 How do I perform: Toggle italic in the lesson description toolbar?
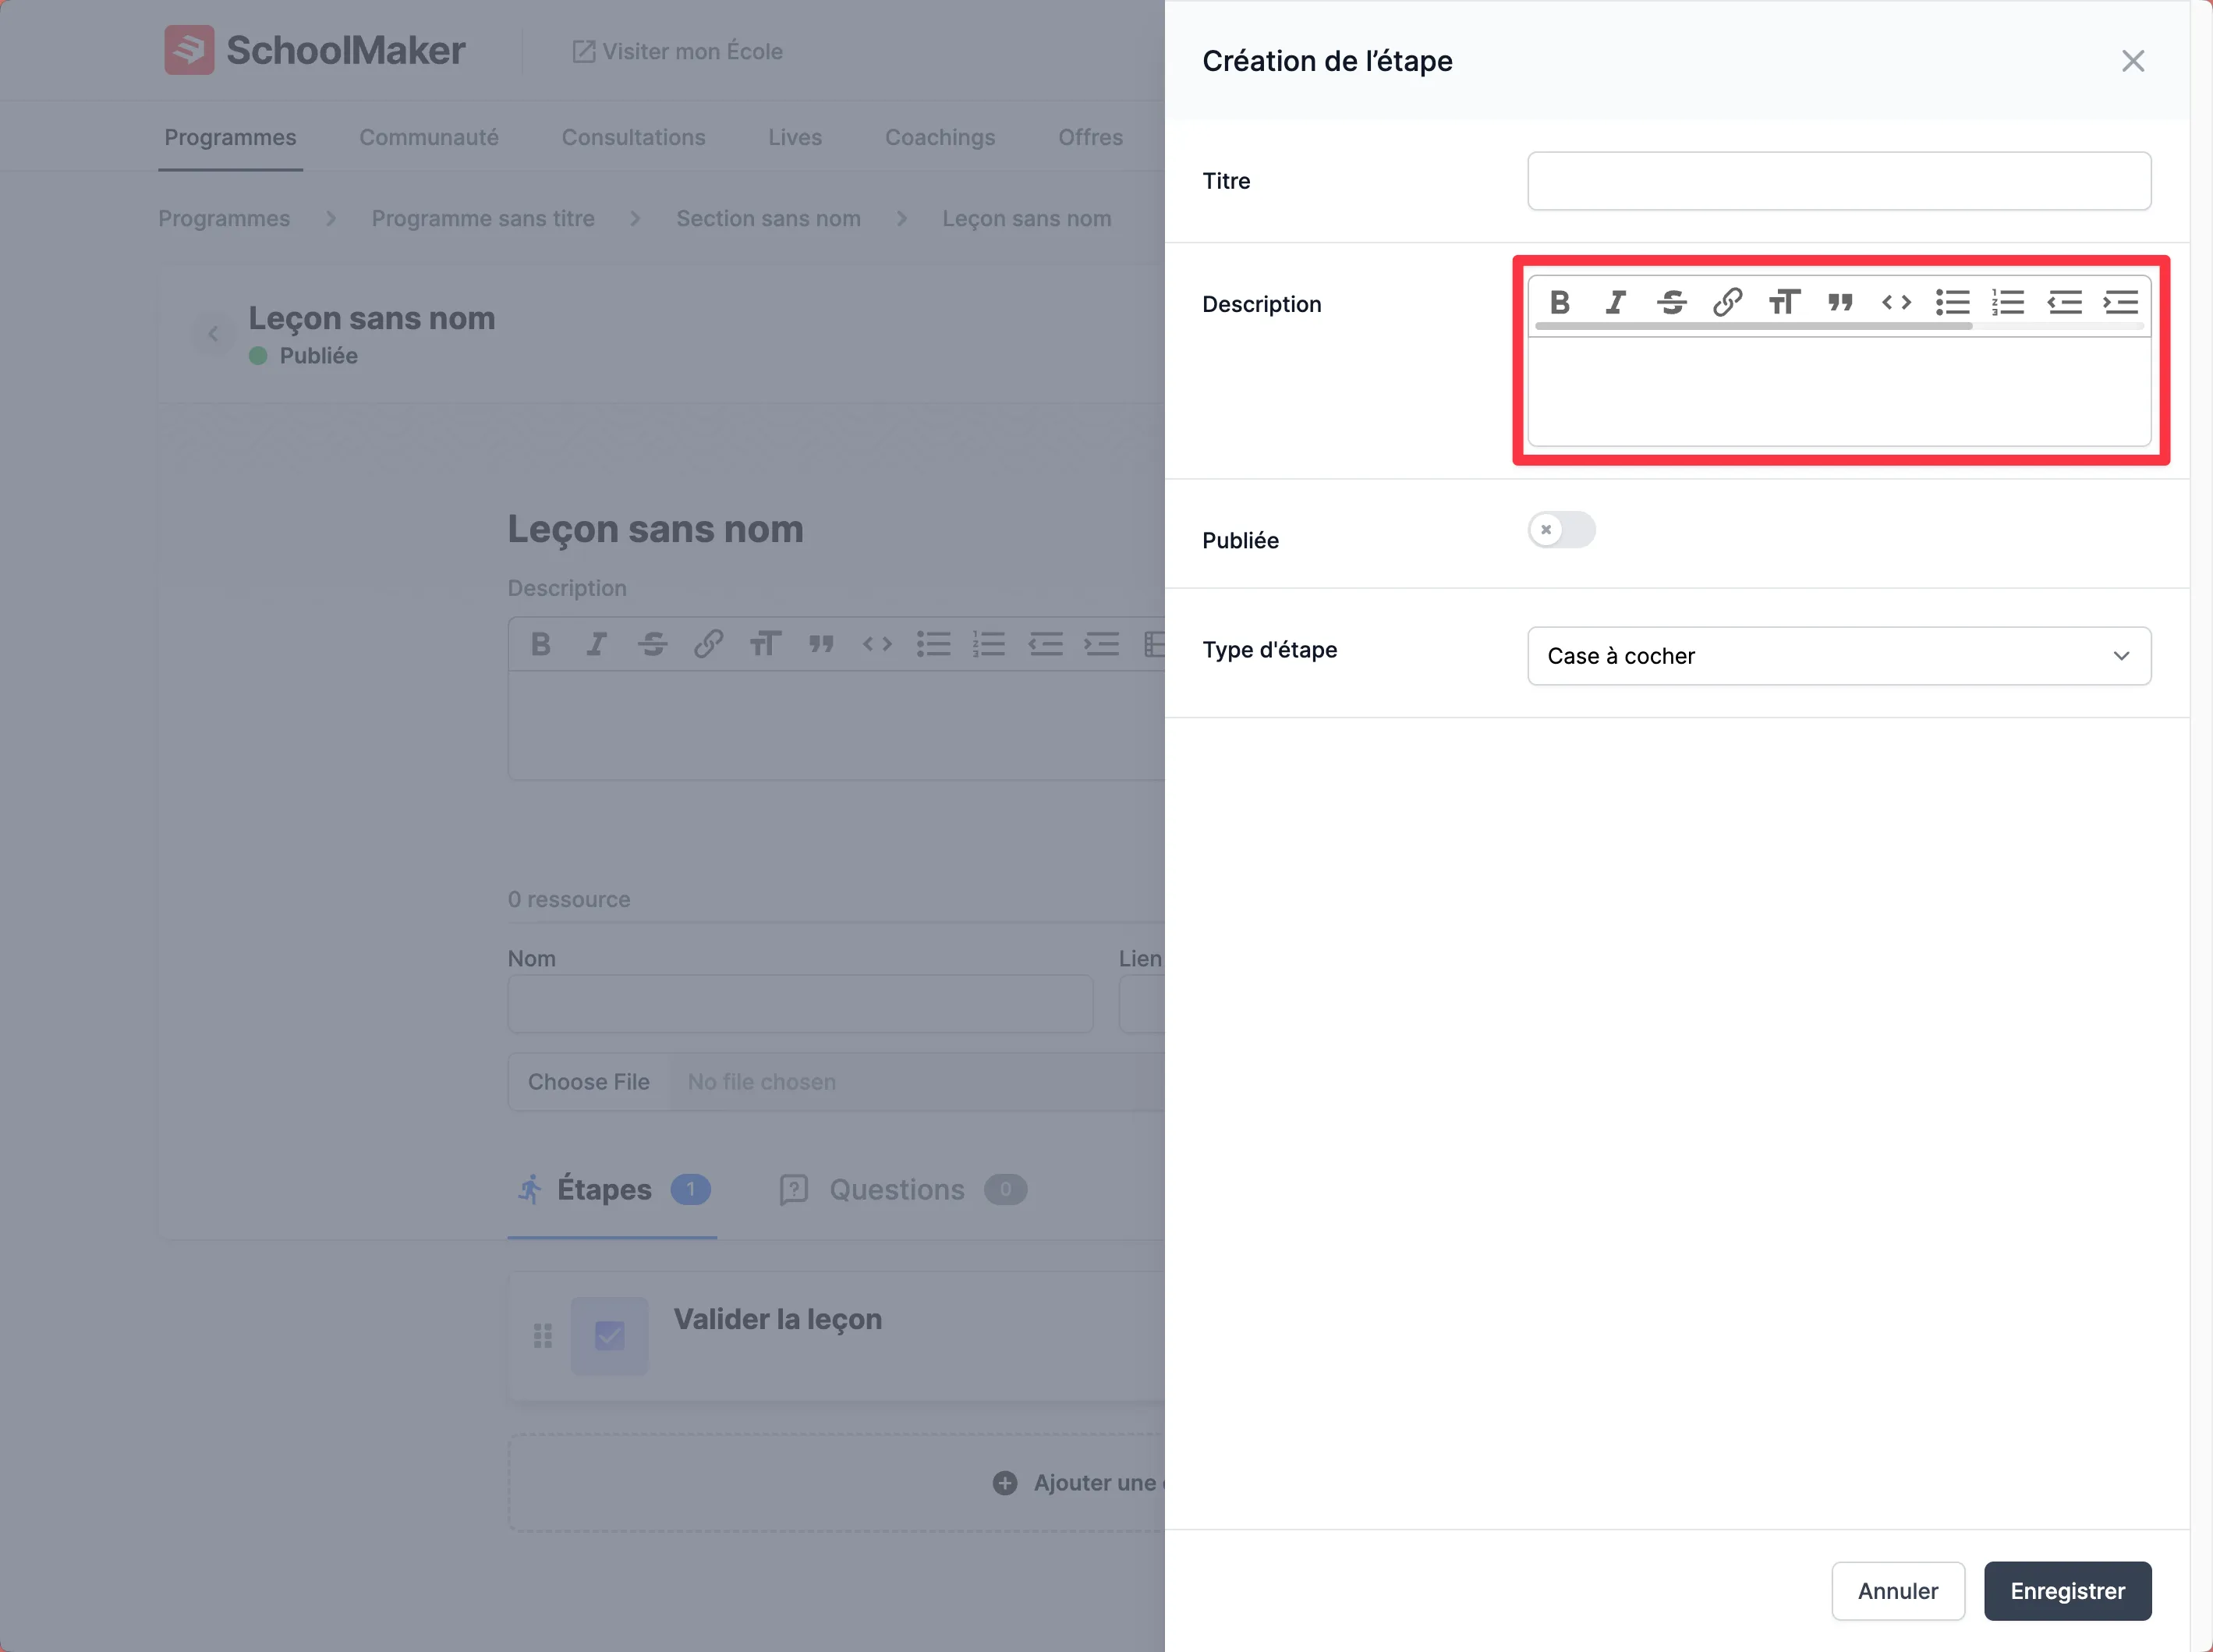pyautogui.click(x=597, y=644)
